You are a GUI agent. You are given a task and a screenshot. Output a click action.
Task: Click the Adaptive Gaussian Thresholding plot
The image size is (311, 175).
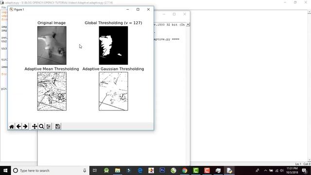(113, 91)
